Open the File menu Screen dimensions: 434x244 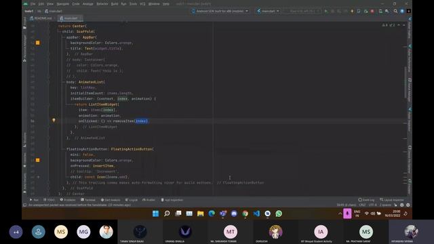(33, 4)
